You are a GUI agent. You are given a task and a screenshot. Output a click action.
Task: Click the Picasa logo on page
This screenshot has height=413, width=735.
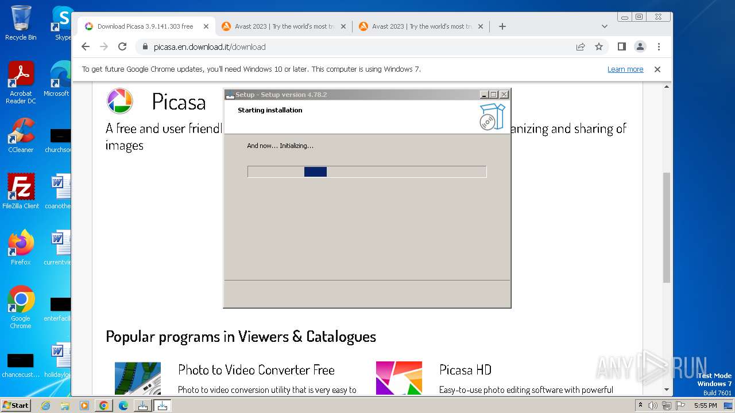click(120, 102)
